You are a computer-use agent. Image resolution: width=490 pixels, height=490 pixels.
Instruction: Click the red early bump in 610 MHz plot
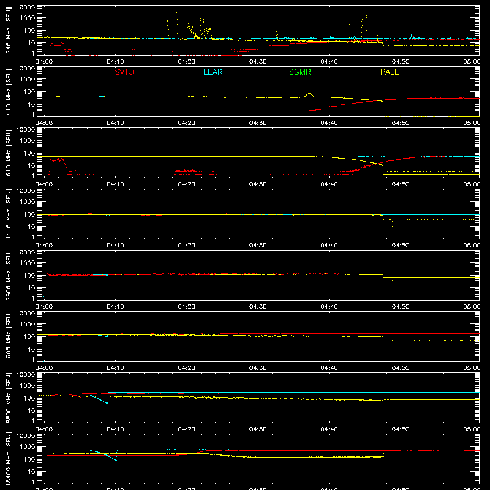point(58,164)
